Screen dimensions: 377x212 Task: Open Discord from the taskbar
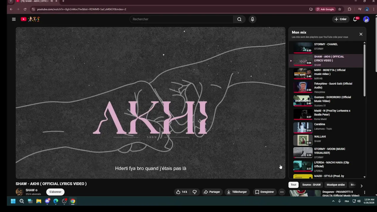tap(47, 201)
